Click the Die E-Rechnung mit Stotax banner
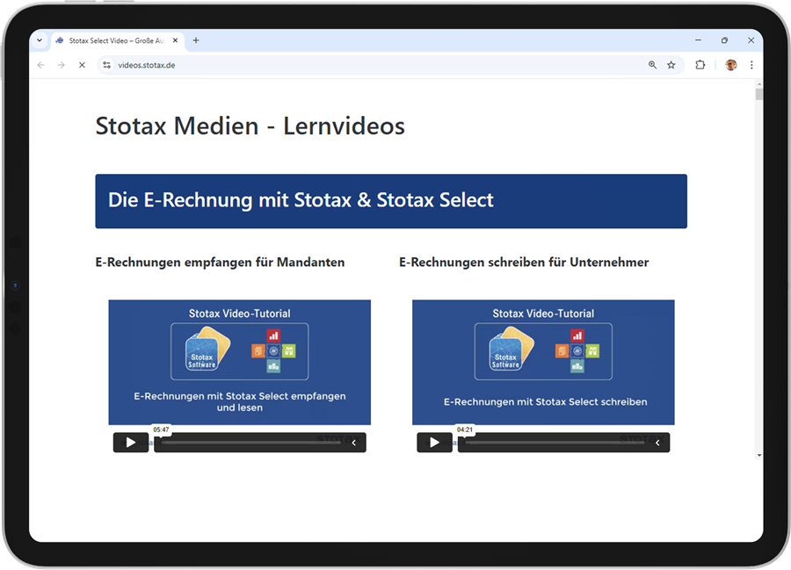Image resolution: width=791 pixels, height=570 pixels. tap(391, 201)
